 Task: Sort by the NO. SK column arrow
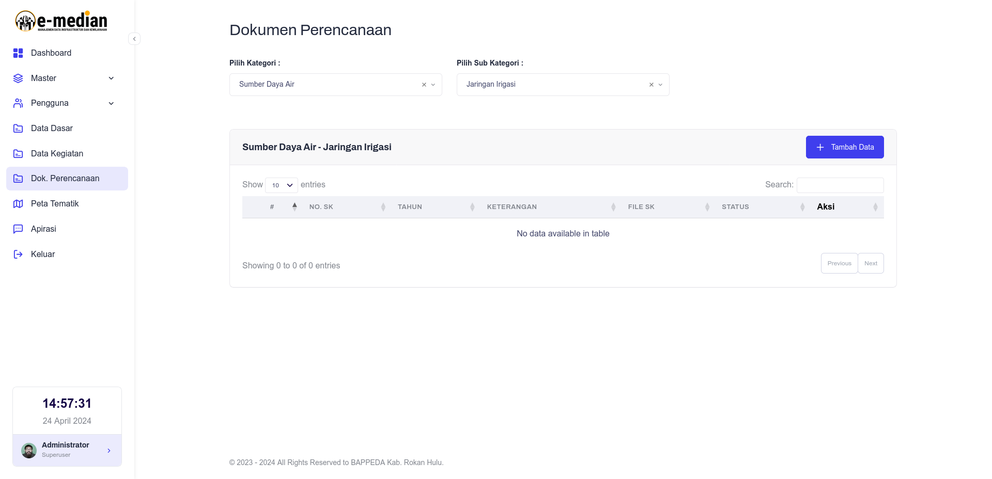[x=383, y=207]
